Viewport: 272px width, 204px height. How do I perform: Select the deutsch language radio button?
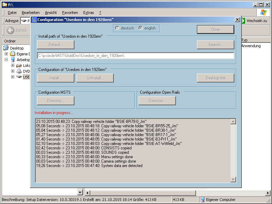point(117,28)
